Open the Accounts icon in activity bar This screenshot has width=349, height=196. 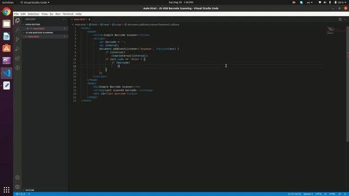point(17,177)
